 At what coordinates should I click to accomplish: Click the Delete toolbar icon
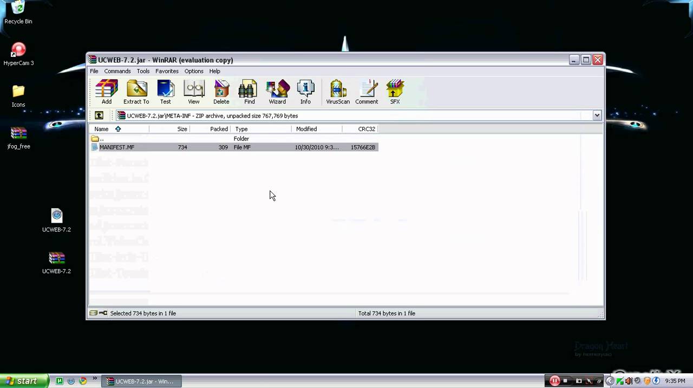click(x=221, y=92)
